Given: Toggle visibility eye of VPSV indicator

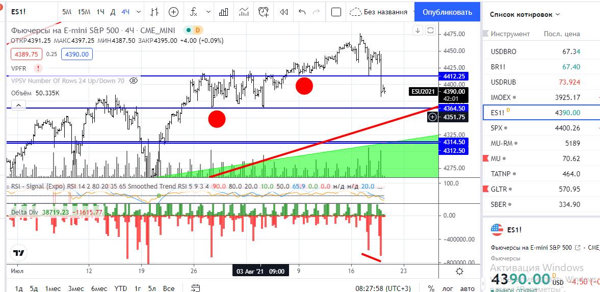Looking at the screenshot, I should [x=133, y=81].
